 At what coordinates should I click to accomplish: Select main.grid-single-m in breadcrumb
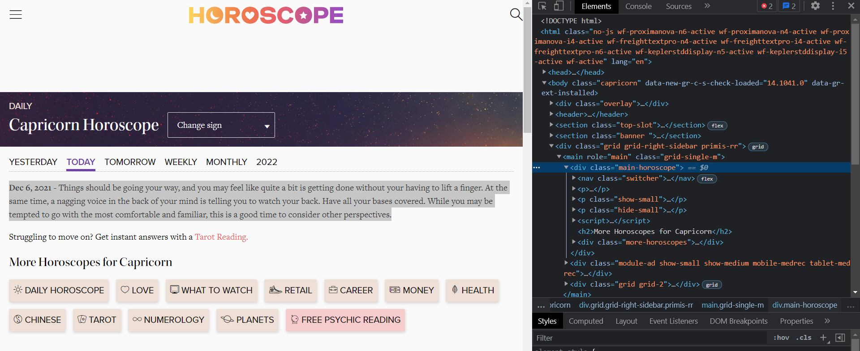click(733, 305)
